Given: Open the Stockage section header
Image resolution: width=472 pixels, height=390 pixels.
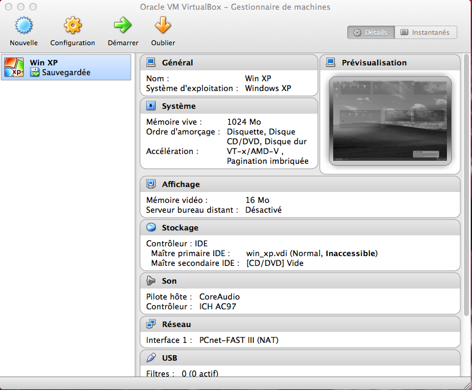Looking at the screenshot, I should pos(300,227).
